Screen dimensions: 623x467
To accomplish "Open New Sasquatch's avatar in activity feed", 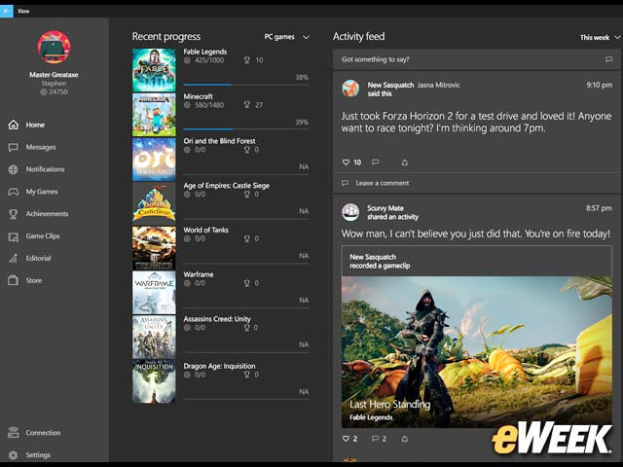I will [350, 89].
